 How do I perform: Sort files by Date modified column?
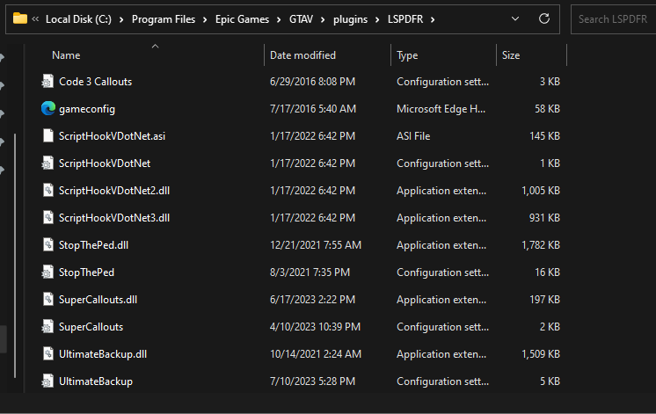(x=302, y=55)
